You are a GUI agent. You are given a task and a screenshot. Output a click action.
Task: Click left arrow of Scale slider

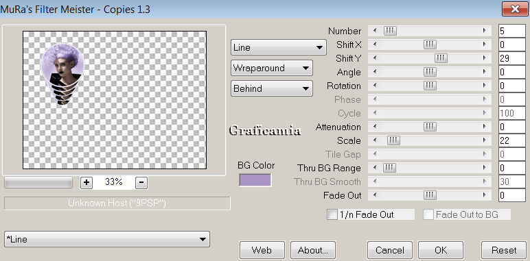point(375,140)
